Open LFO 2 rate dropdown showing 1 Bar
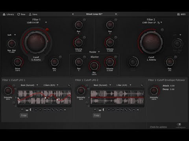Screen dimensions: 189x141 coord(124,85)
